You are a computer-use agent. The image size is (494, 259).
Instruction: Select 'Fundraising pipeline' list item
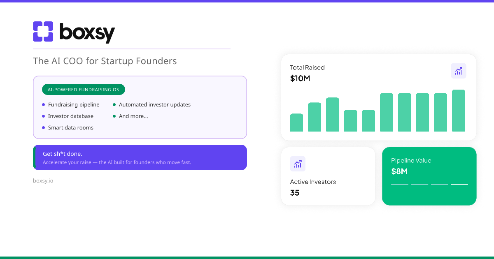(70, 105)
